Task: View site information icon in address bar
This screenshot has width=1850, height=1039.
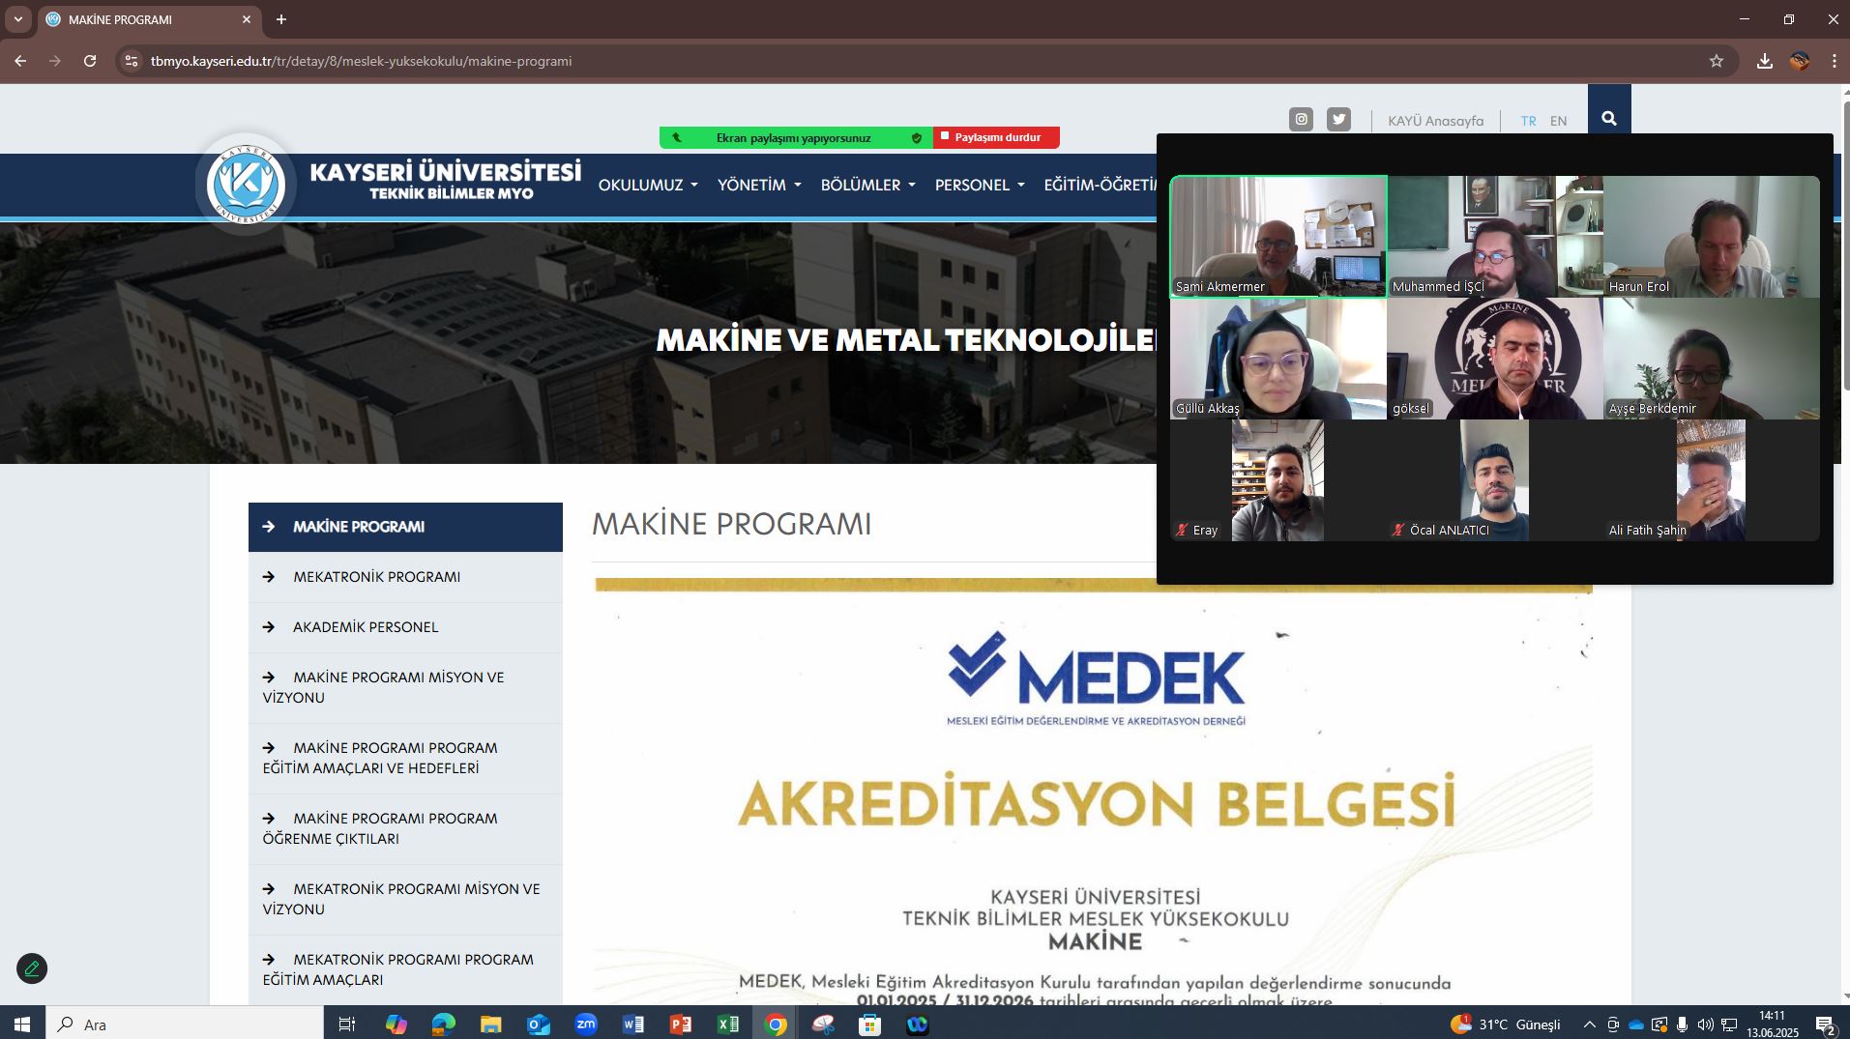Action: click(132, 61)
